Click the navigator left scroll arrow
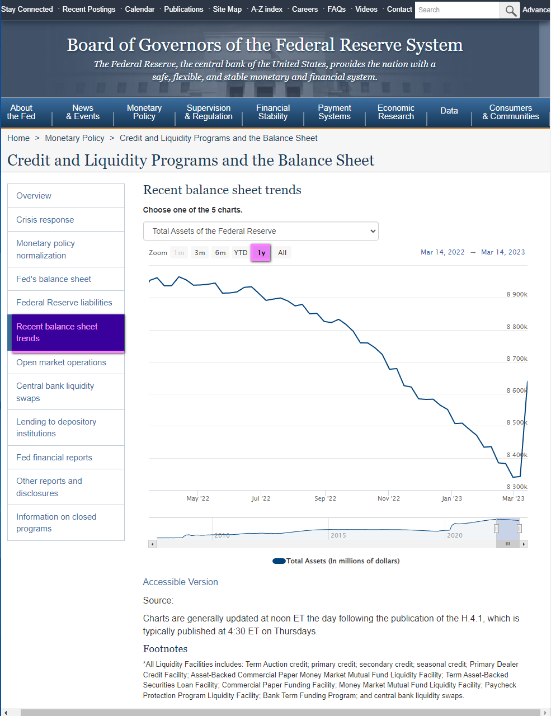Image resolution: width=551 pixels, height=716 pixels. point(152,544)
